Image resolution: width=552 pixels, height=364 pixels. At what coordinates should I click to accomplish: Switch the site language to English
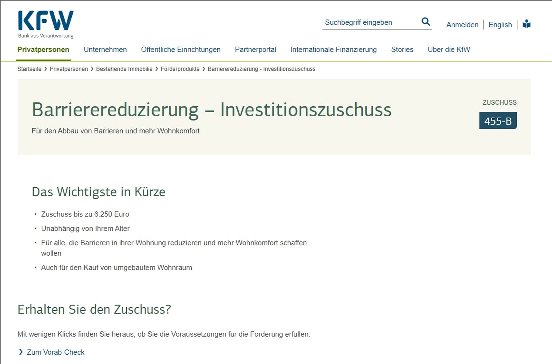(500, 24)
